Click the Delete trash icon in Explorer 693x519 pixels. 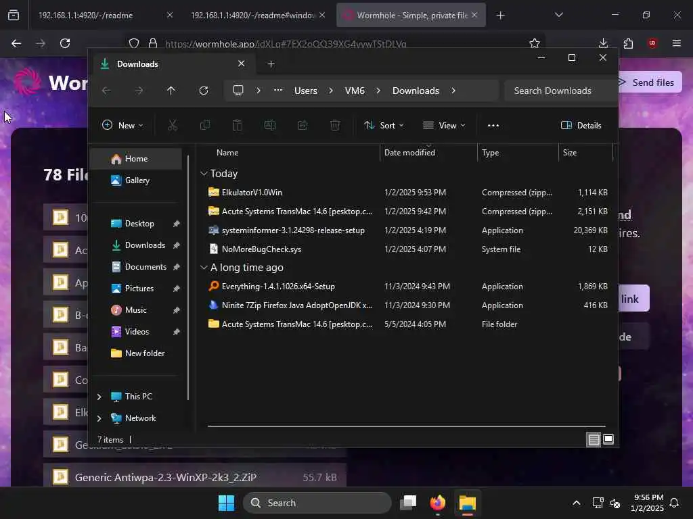pos(335,125)
